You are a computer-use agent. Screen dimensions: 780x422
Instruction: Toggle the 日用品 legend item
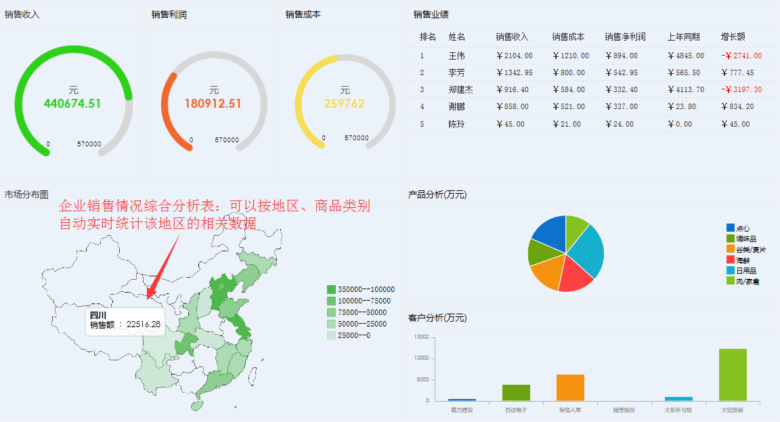(729, 270)
